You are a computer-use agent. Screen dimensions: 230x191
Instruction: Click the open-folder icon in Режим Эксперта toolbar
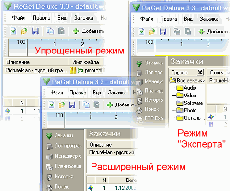coord(151,32)
